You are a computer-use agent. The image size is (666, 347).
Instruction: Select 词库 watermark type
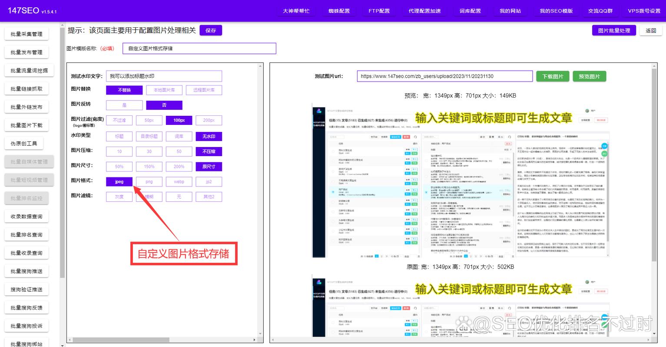179,136
